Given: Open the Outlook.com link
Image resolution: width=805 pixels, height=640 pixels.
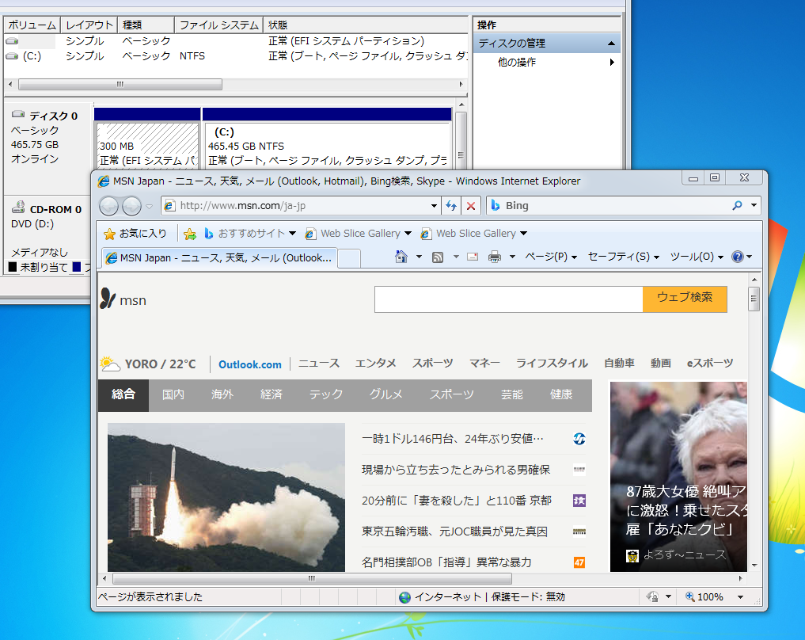Looking at the screenshot, I should pyautogui.click(x=249, y=364).
